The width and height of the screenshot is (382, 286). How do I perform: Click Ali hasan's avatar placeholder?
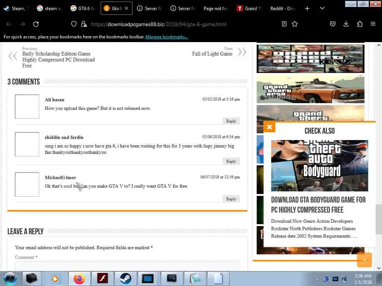[x=27, y=107]
